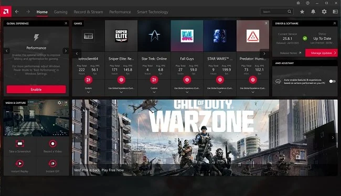
Task: Open the Call of Duty Warzone banner
Action: [205, 137]
